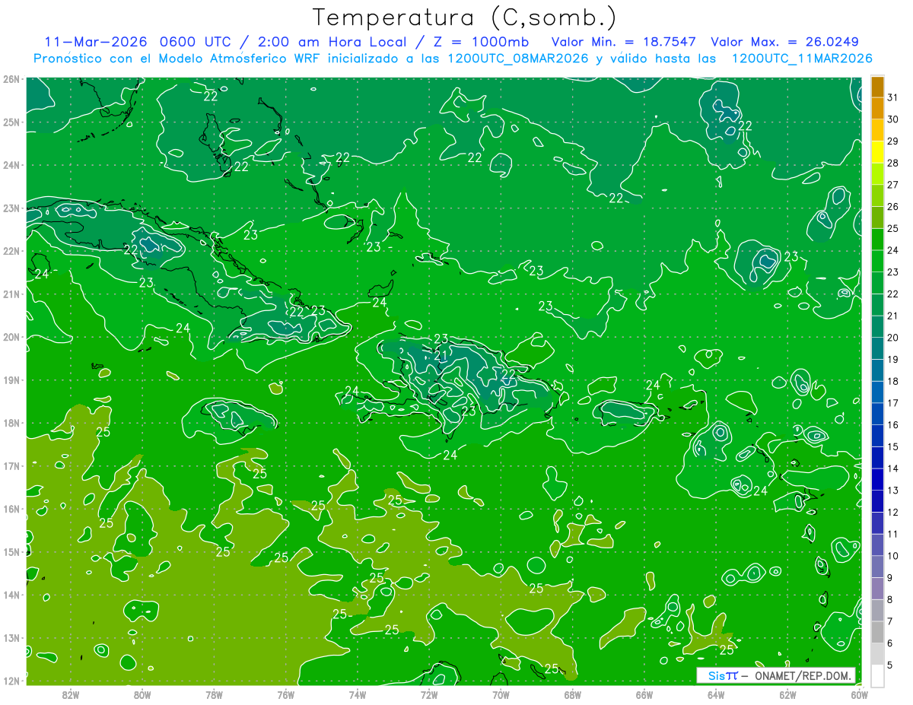Click the "20N" latitude axis label
Screen dimensions: 913x705
11,337
